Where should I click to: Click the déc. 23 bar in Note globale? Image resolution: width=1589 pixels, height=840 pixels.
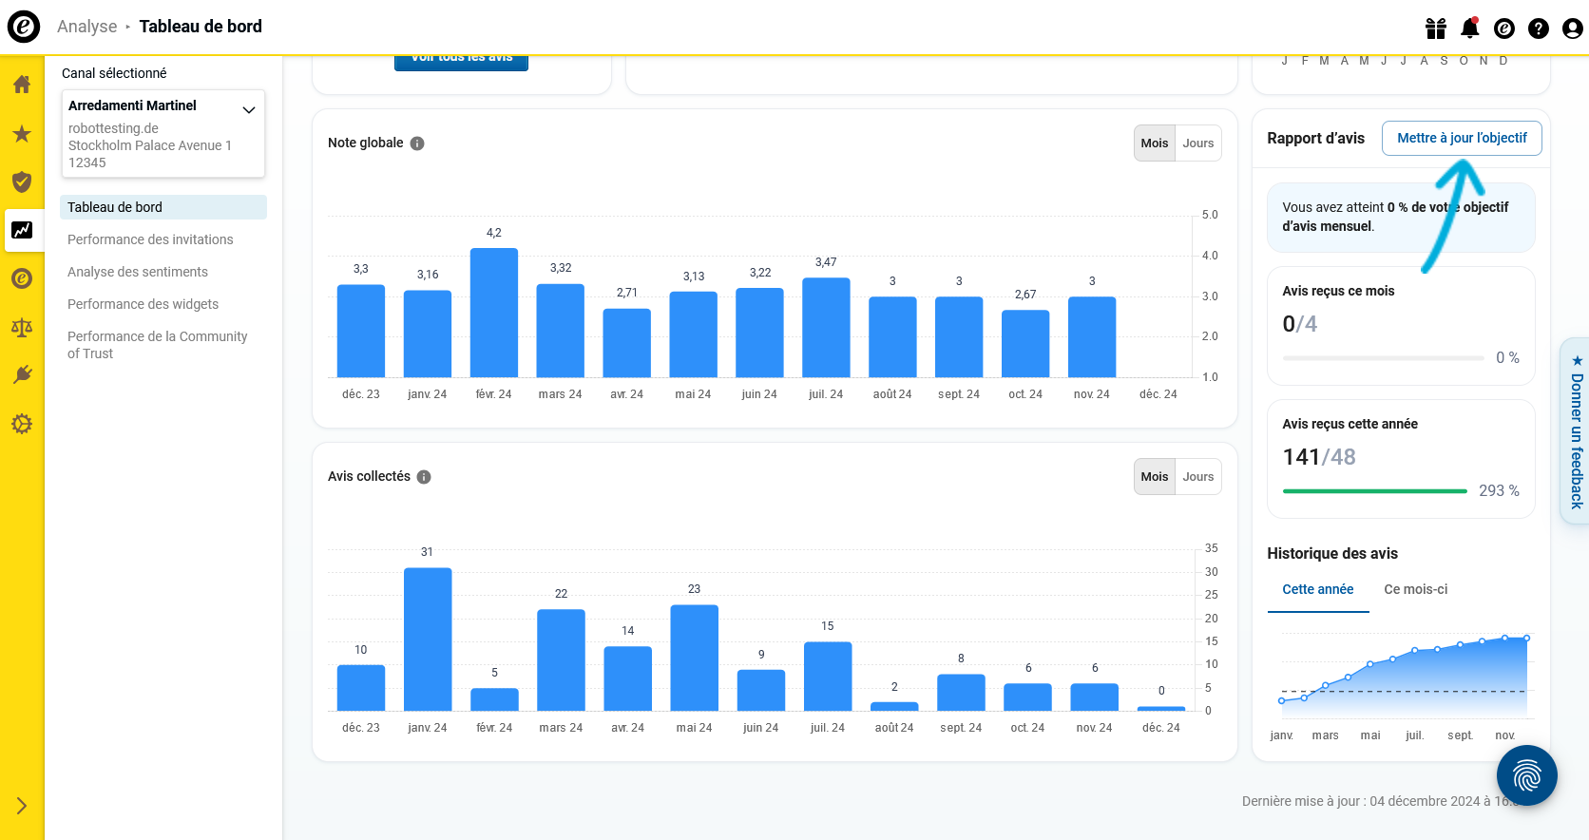(x=361, y=331)
